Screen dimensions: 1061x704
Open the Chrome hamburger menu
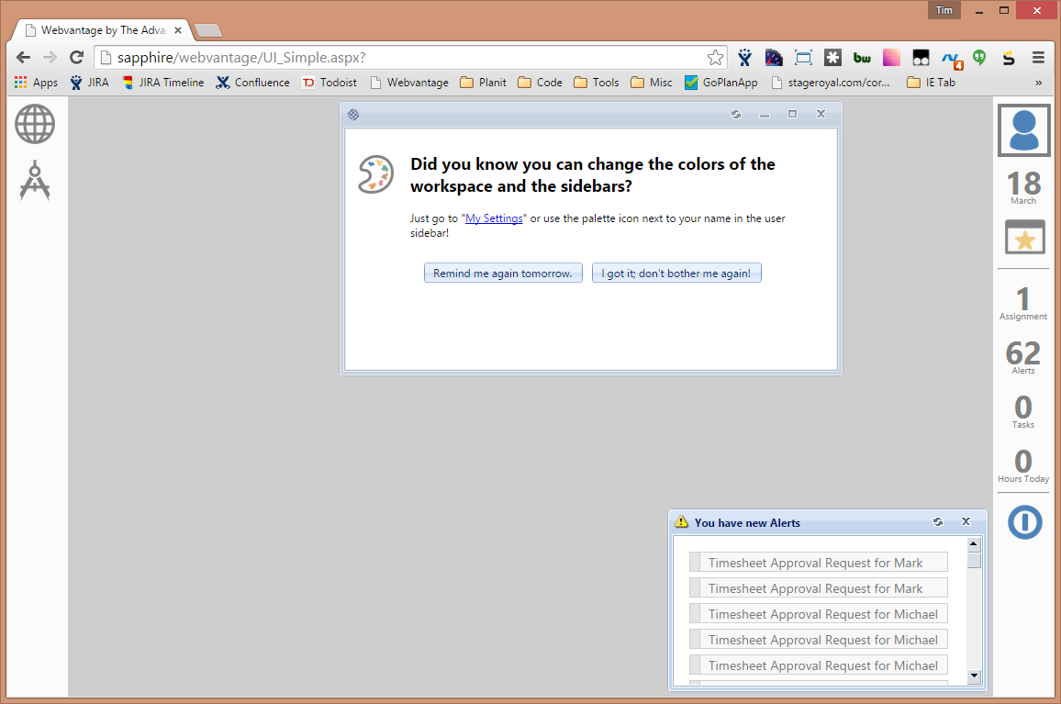[x=1038, y=58]
